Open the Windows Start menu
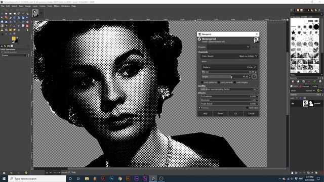This screenshot has height=182, width=324. coord(4,178)
